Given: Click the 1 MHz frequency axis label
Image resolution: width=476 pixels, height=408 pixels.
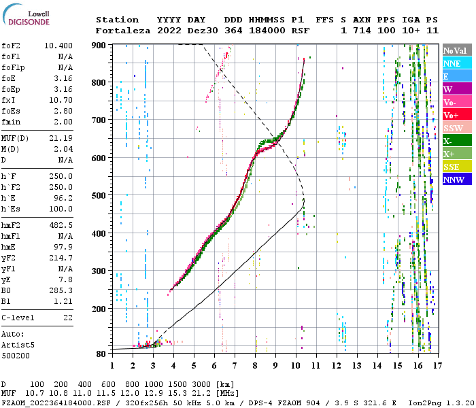Looking at the screenshot, I should coord(112,366).
